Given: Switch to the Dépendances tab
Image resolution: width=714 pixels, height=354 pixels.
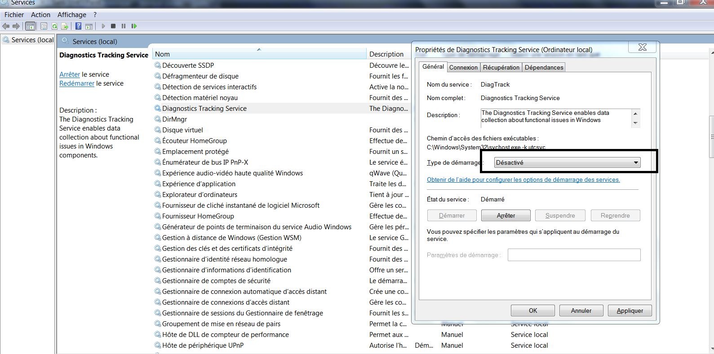Looking at the screenshot, I should point(544,67).
